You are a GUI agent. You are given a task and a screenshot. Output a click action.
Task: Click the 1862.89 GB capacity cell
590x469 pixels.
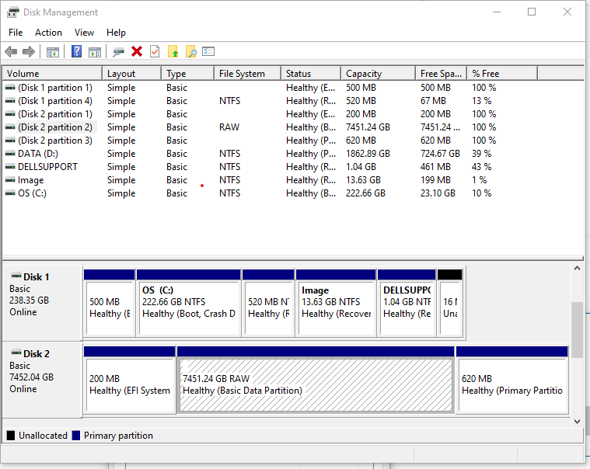[368, 153]
